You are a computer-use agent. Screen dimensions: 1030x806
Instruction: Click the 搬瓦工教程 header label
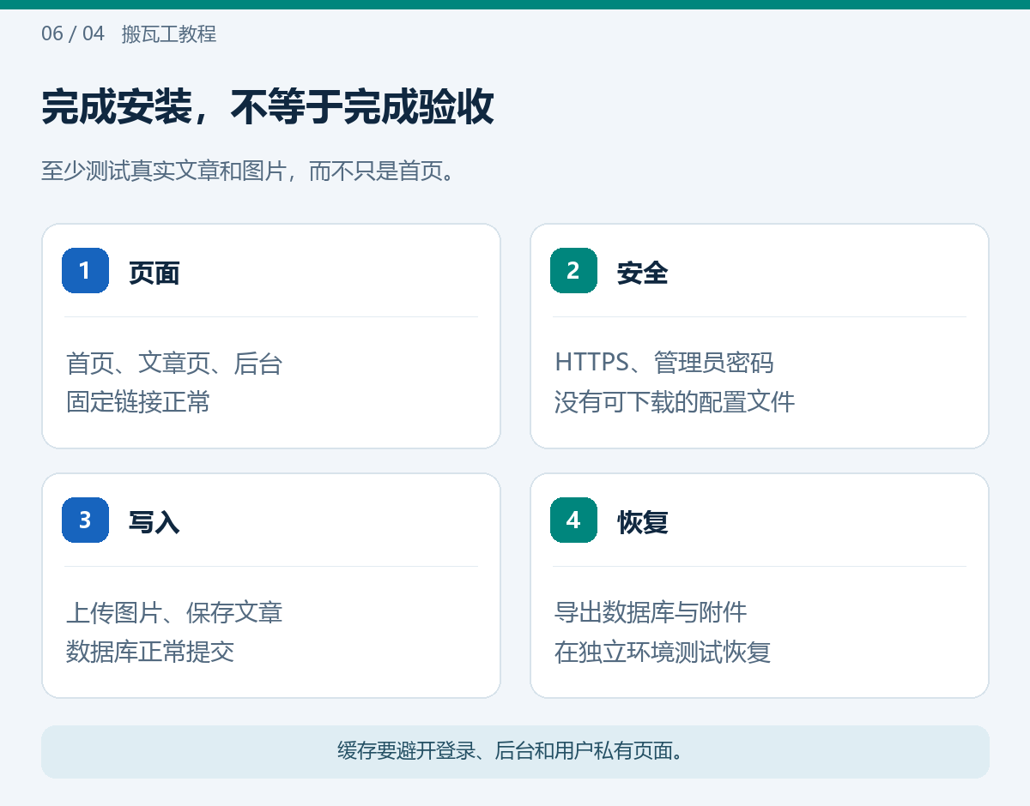[169, 34]
